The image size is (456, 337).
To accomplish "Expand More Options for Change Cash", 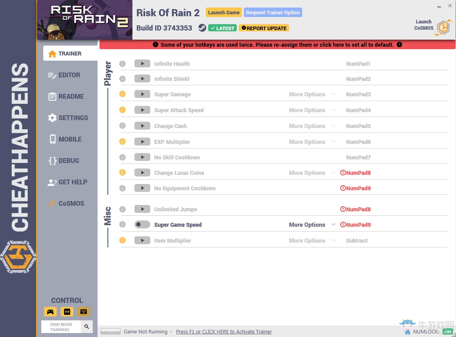I will click(x=312, y=126).
